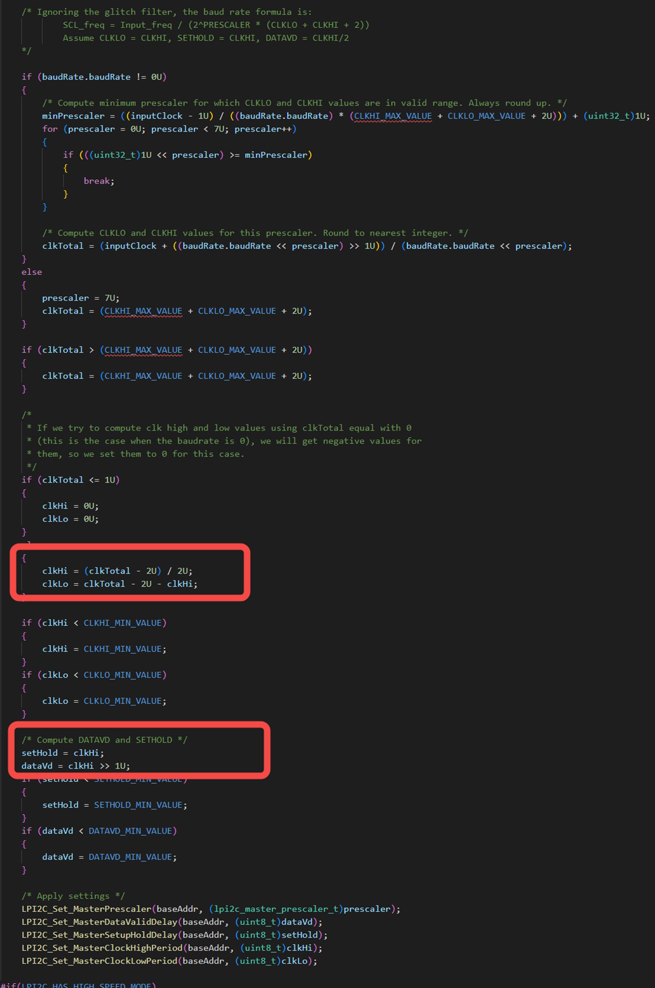
Task: Select dataVd = clkHi >> 1U line
Action: 76,766
